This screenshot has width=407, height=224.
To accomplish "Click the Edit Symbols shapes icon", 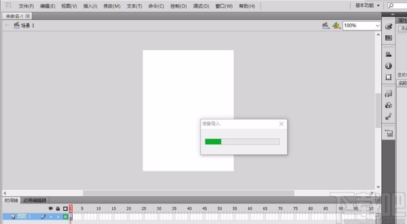I will (x=336, y=25).
